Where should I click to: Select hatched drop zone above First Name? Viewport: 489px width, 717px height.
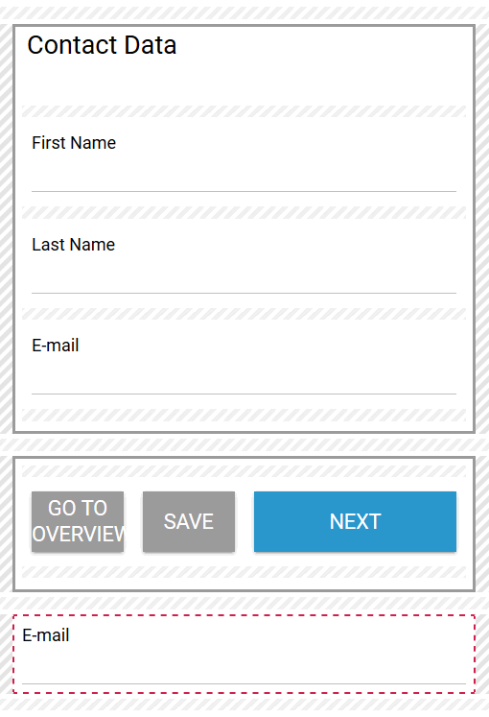click(244, 111)
